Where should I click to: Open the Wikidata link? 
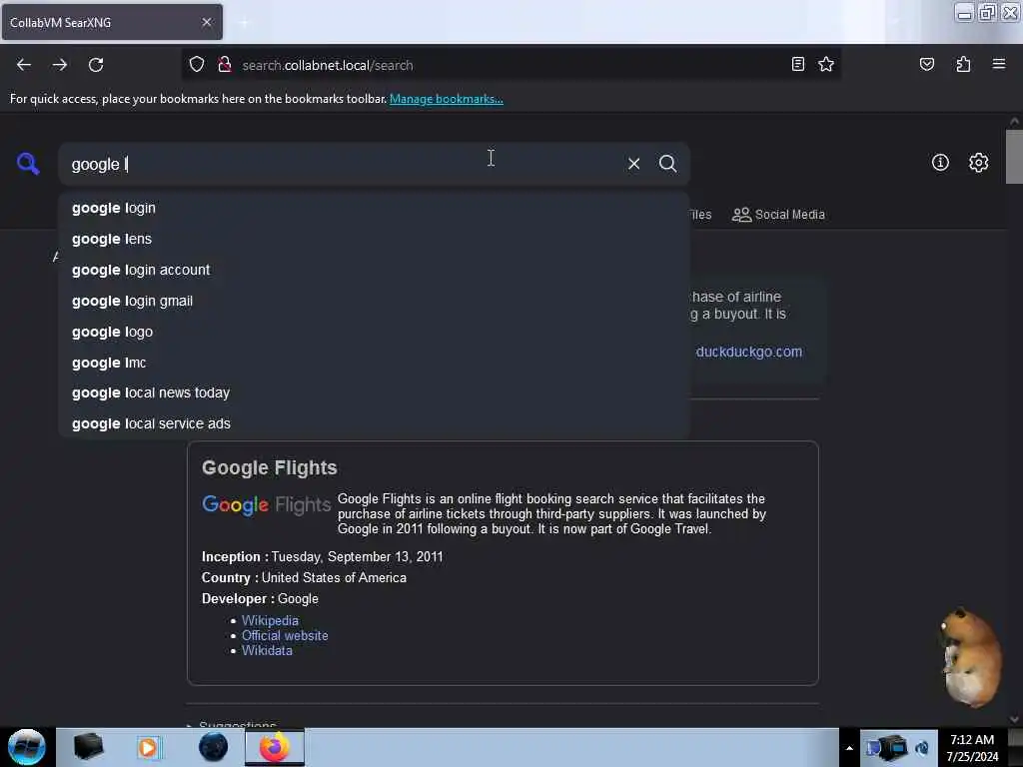click(267, 650)
